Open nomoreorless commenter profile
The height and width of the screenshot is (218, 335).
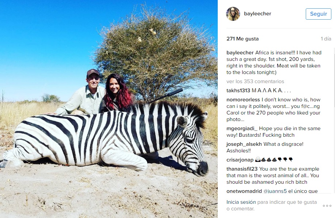(x=243, y=100)
